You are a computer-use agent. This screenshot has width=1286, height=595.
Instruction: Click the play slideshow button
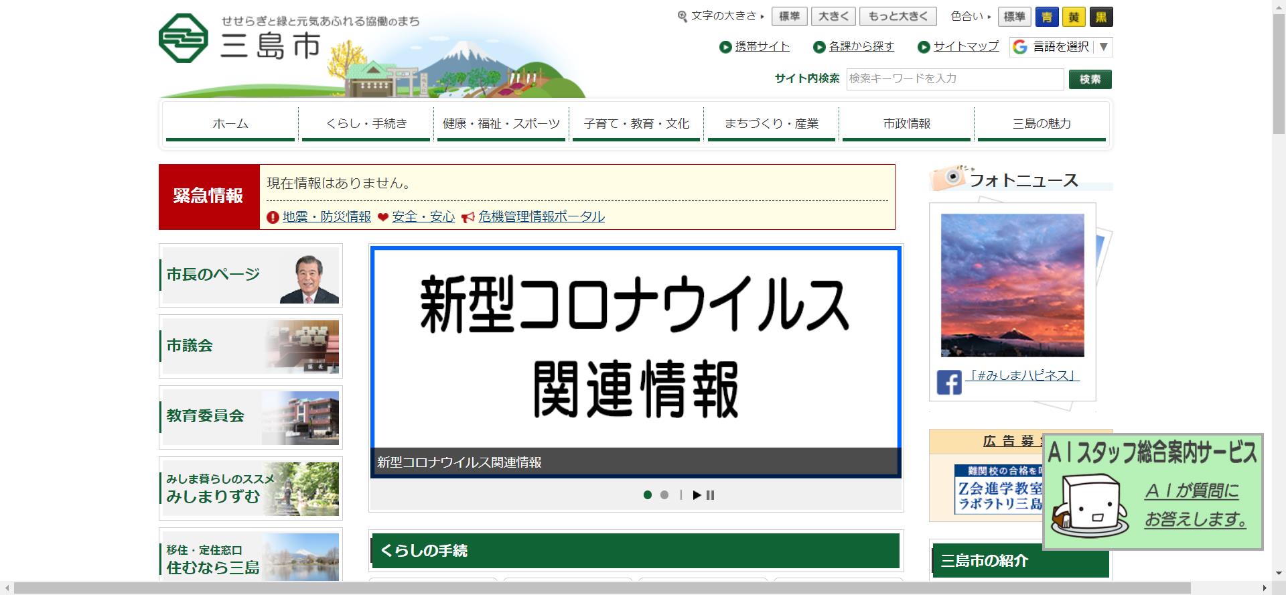(697, 495)
